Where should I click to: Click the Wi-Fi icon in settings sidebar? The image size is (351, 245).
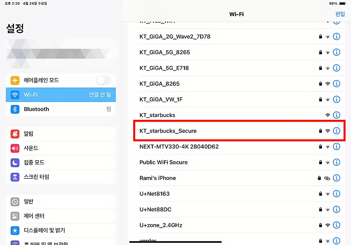click(x=15, y=95)
